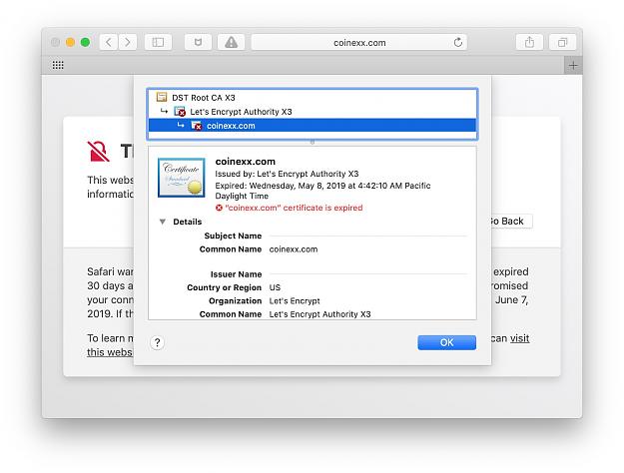Click the '"coinexx.com" certificate is expired' message
The image size is (624, 473).
(x=294, y=208)
